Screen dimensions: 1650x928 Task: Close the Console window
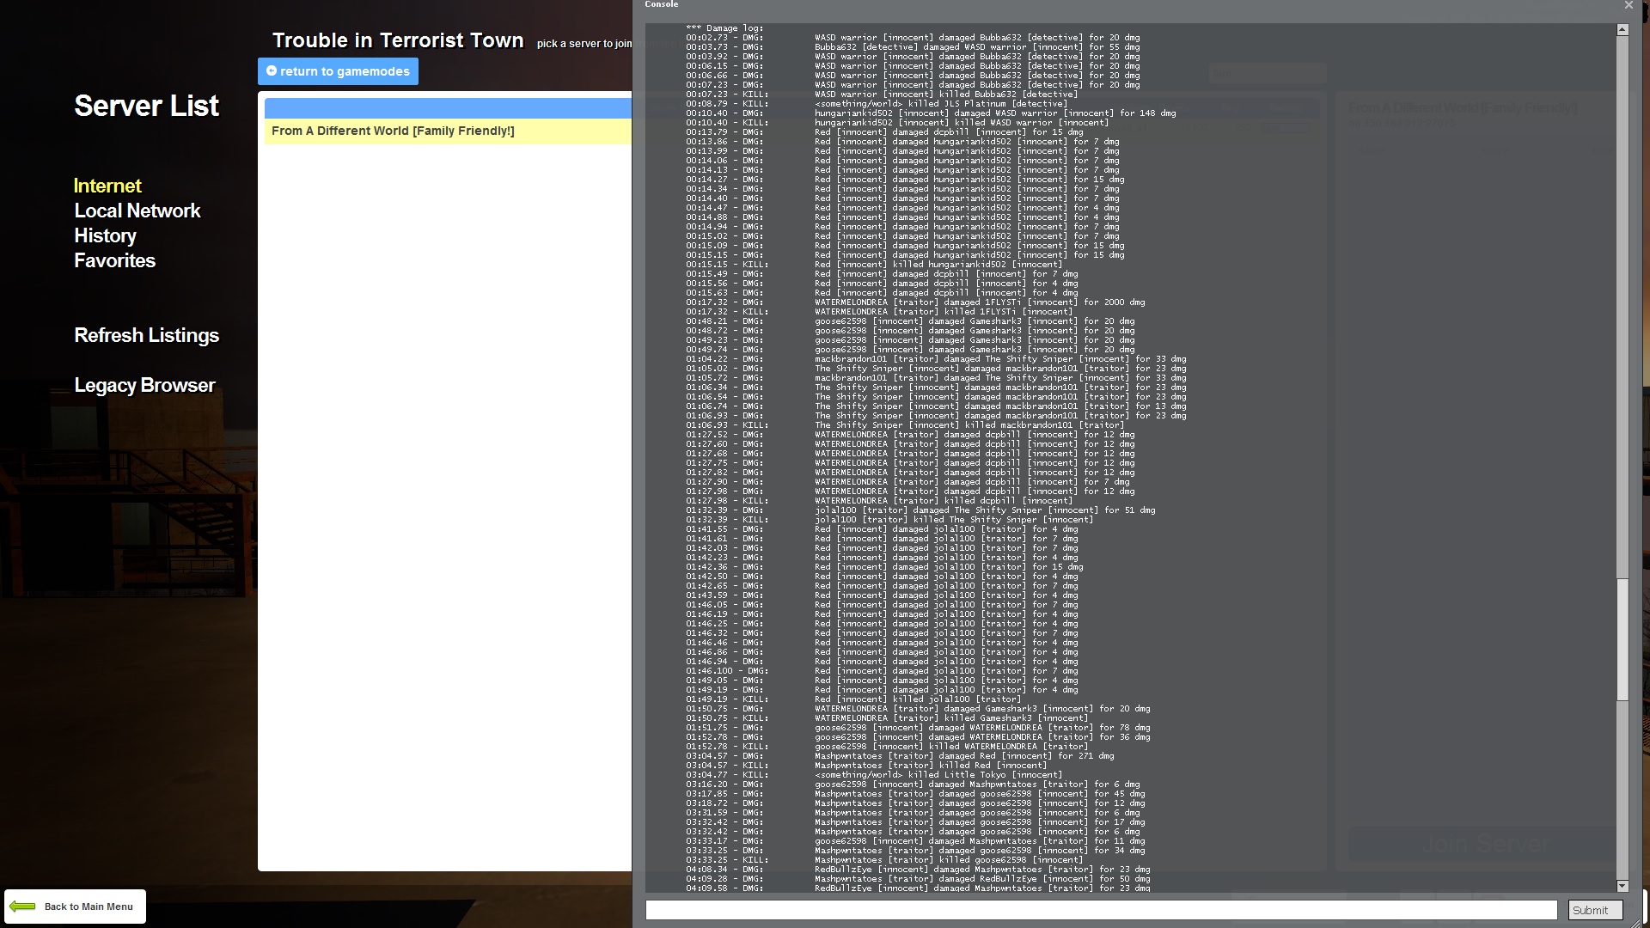[x=1628, y=5]
